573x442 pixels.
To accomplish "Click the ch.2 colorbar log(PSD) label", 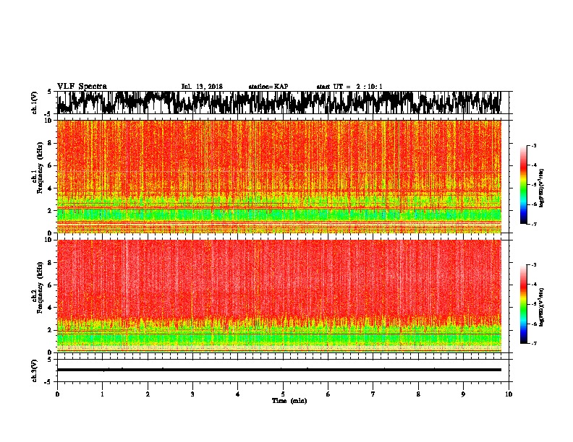I will pos(541,307).
